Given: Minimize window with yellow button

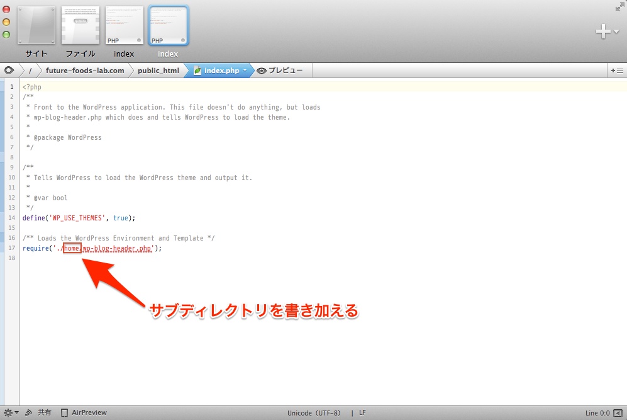Looking at the screenshot, I should pos(6,22).
